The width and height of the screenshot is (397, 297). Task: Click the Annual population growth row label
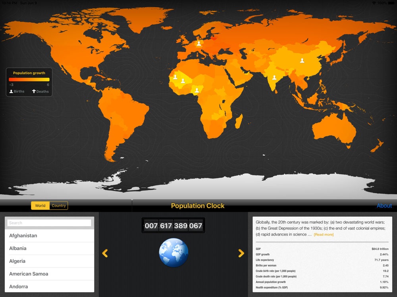[271, 282]
